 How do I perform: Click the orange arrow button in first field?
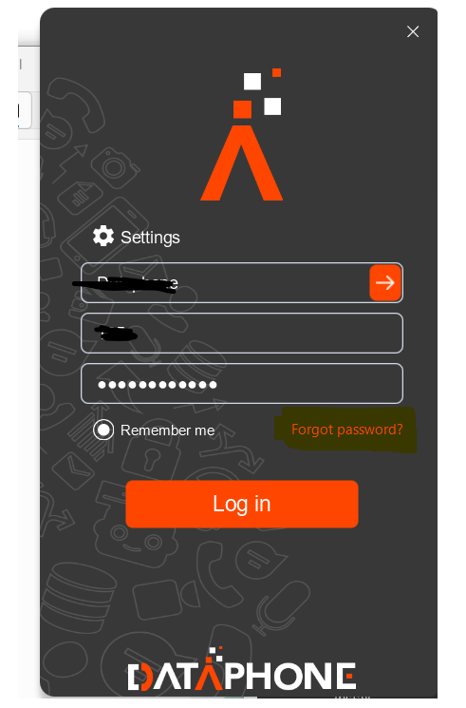385,283
